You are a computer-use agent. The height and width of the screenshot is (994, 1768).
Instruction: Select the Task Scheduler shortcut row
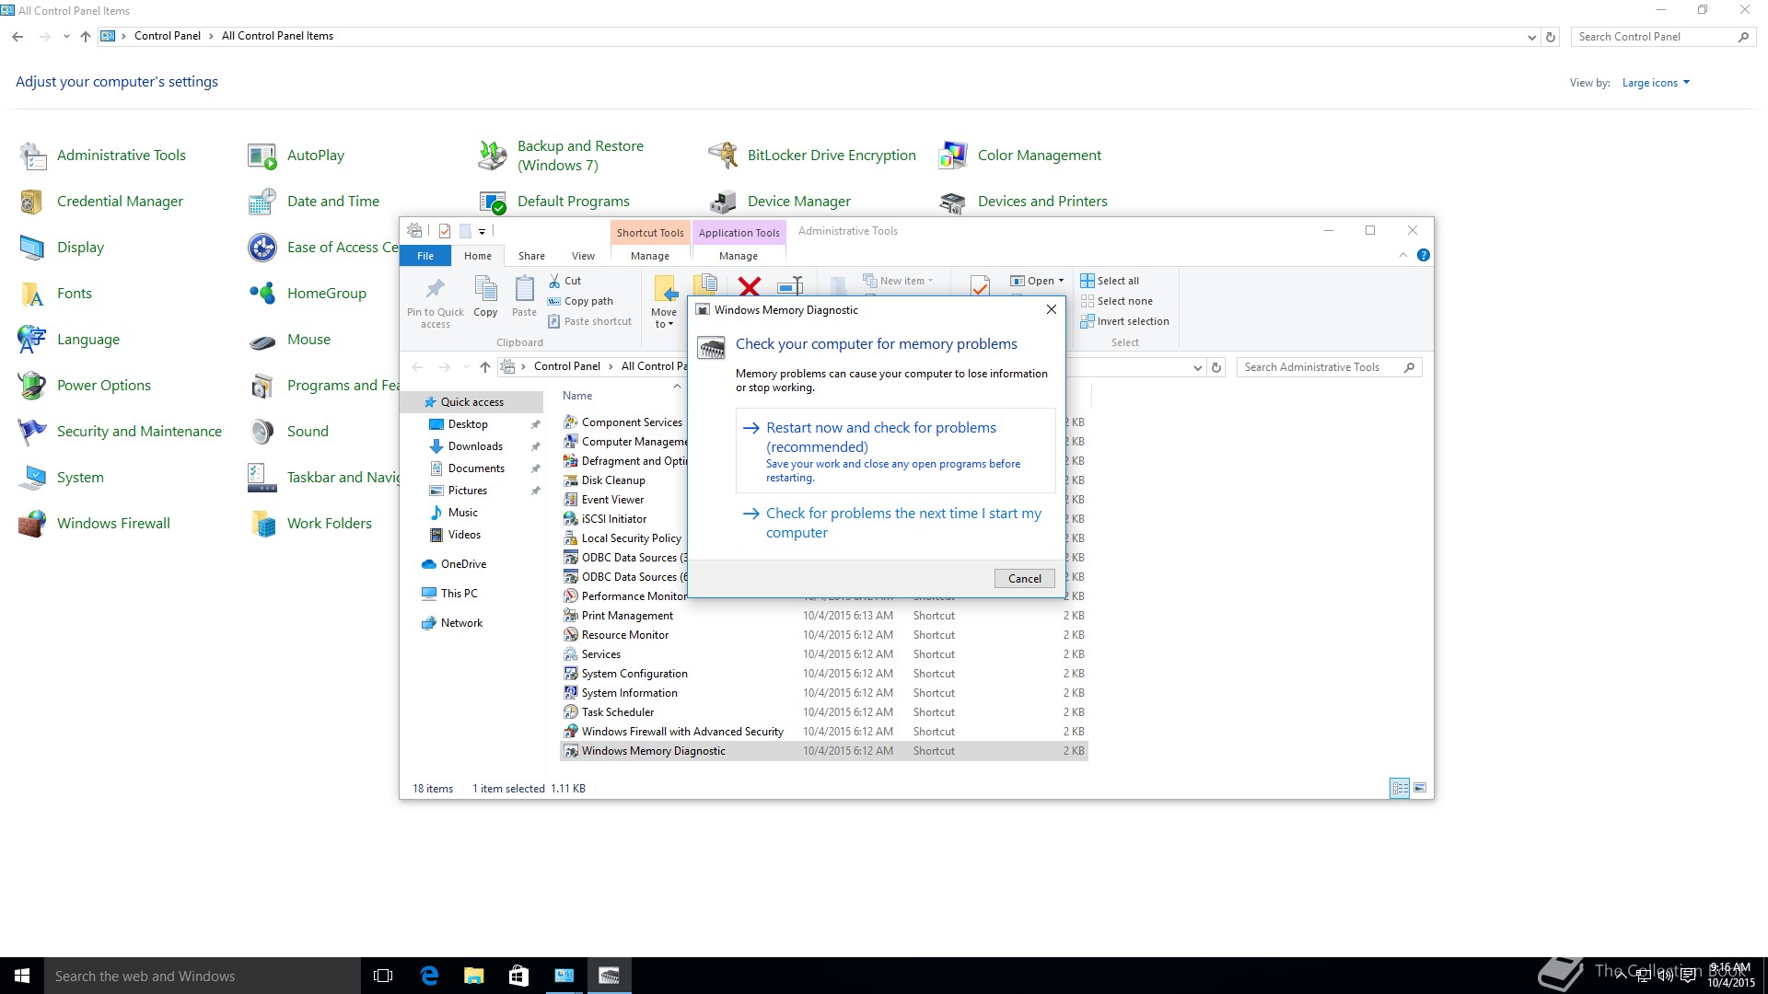click(x=823, y=712)
